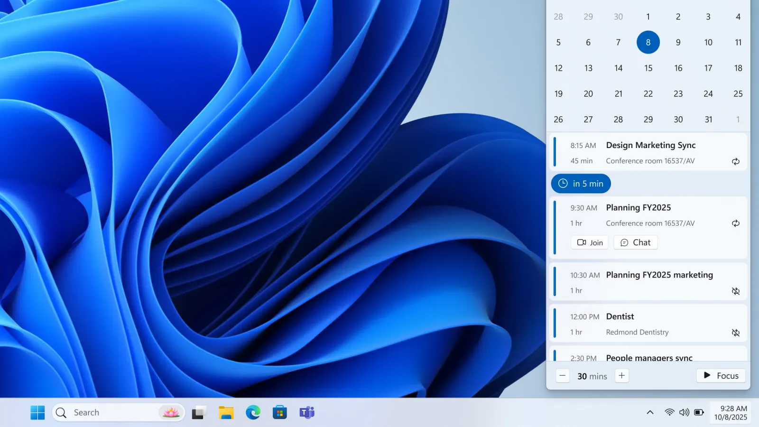Screen dimensions: 759x427
Task: Click the 'in 5 min' reminder chip
Action: [x=580, y=184]
